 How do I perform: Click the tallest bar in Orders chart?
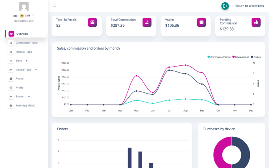coord(130,158)
